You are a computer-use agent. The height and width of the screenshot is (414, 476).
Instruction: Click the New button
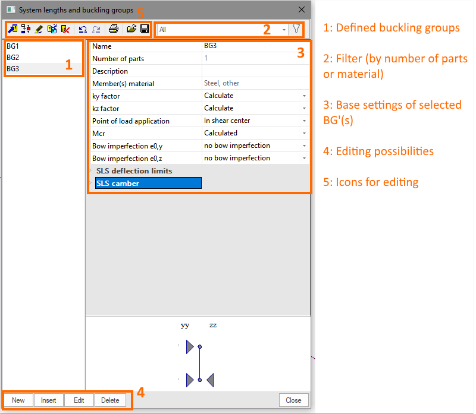[x=18, y=400]
